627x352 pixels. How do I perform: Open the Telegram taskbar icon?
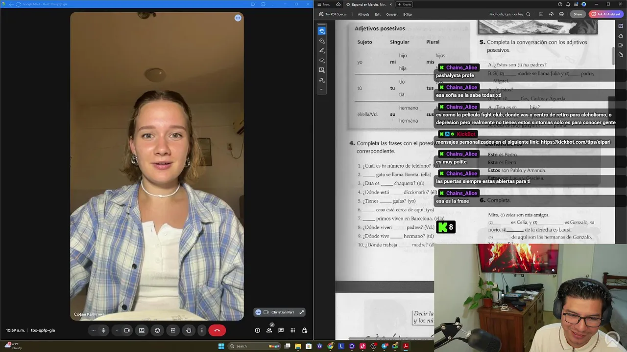pyautogui.click(x=385, y=346)
